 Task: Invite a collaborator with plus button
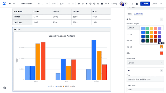pyautogui.click(x=126, y=4)
